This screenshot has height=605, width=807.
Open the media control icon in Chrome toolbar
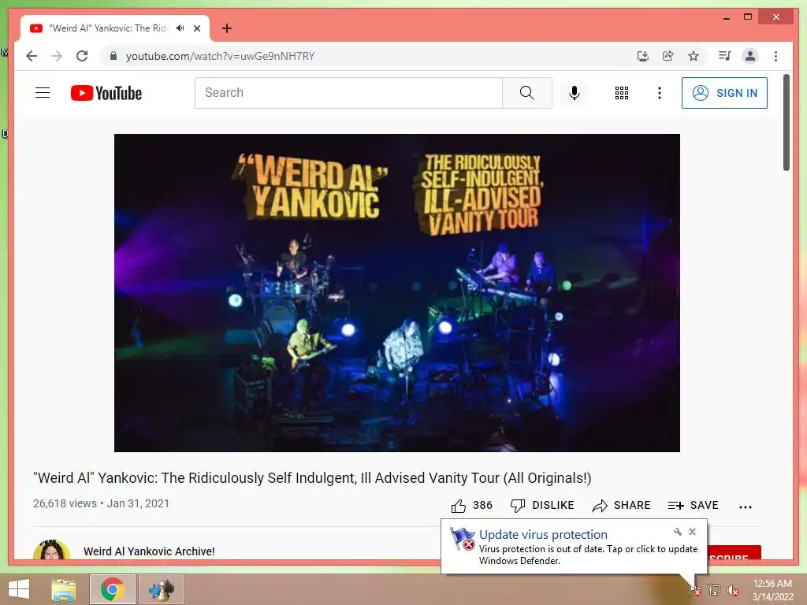point(725,56)
